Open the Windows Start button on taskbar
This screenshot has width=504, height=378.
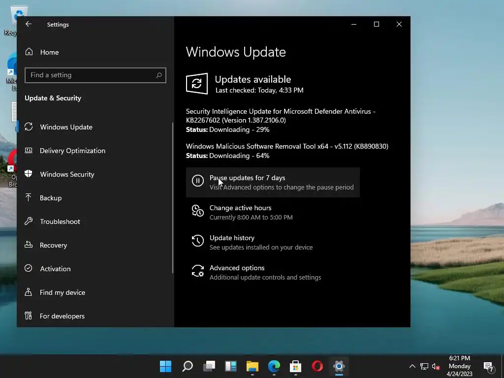click(165, 366)
